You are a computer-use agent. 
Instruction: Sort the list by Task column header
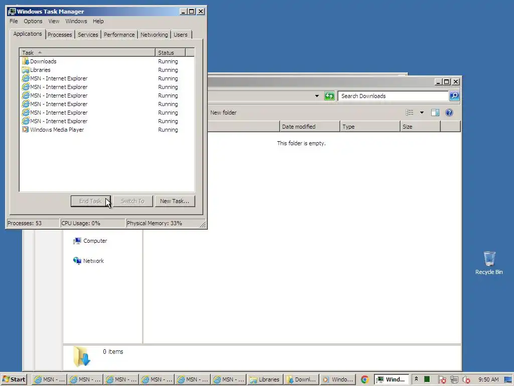coord(87,52)
